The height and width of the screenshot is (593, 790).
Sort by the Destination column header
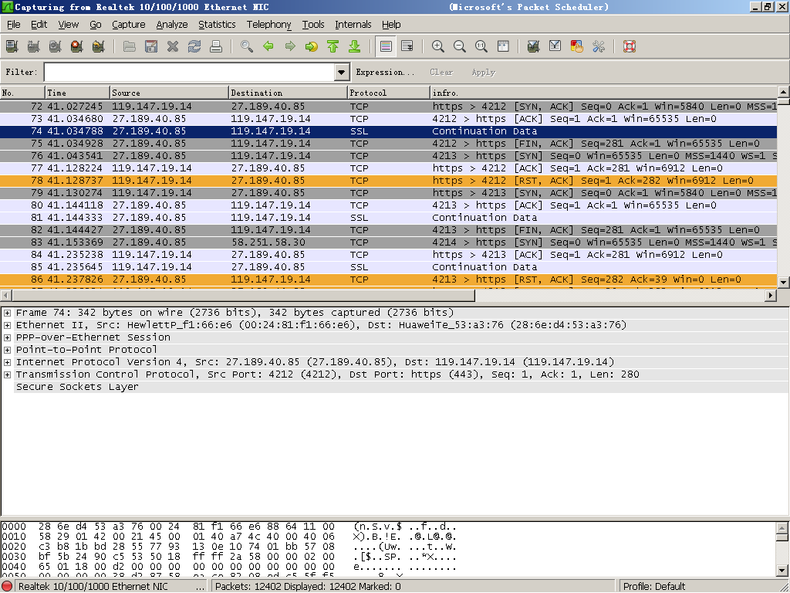click(289, 93)
